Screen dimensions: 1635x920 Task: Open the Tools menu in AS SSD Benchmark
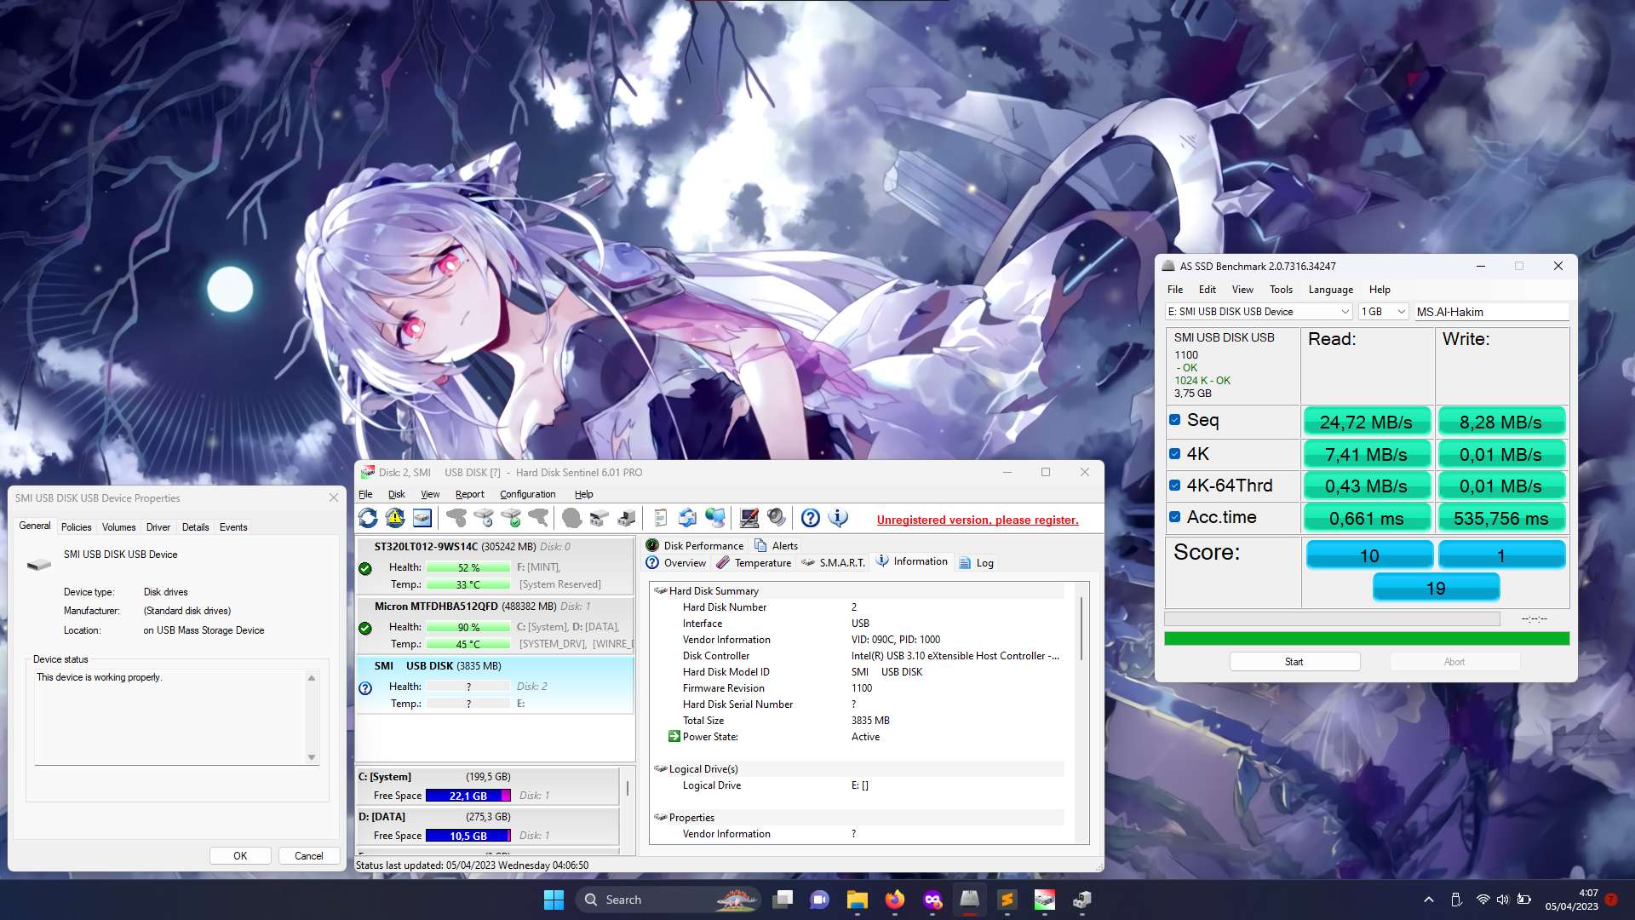(1281, 290)
